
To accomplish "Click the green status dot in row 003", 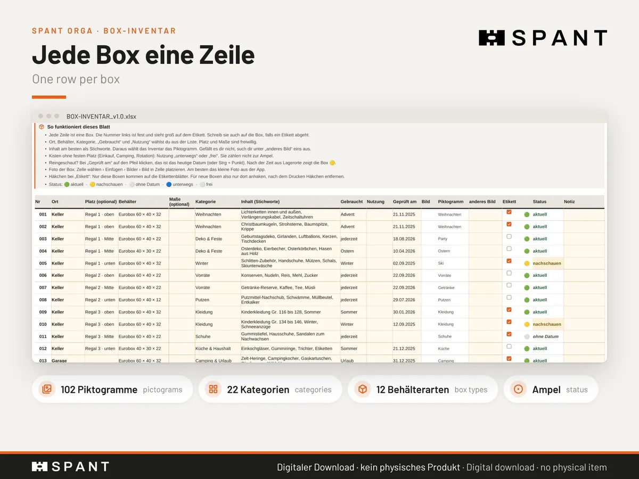I will click(527, 239).
